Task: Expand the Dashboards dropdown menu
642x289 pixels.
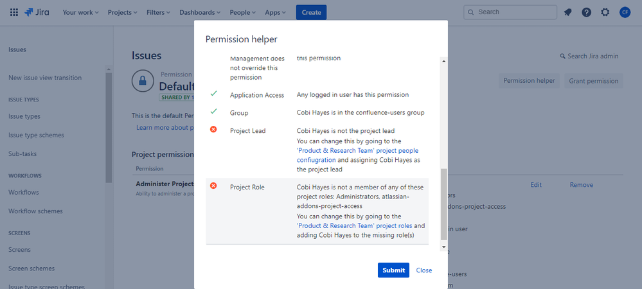Action: (200, 12)
